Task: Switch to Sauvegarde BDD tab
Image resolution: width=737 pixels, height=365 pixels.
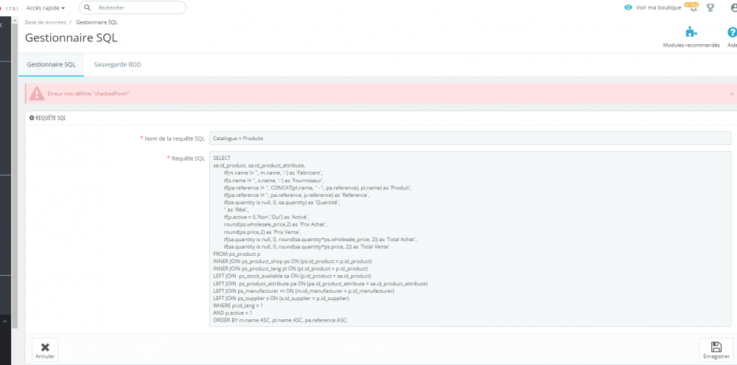Action: 117,64
